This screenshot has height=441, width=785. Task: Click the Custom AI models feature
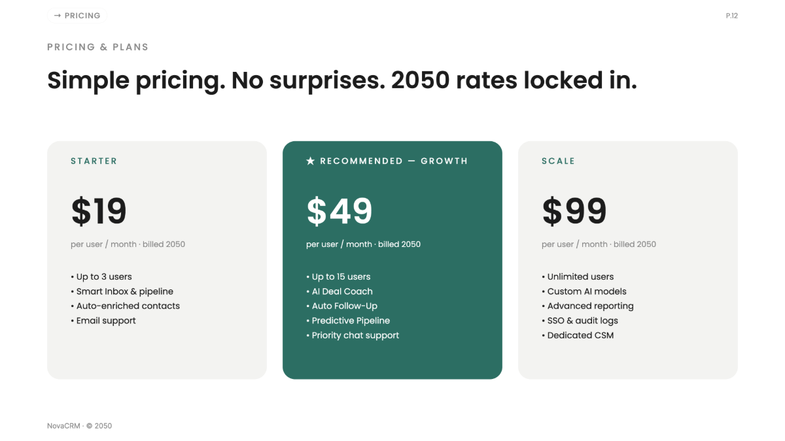584,291
